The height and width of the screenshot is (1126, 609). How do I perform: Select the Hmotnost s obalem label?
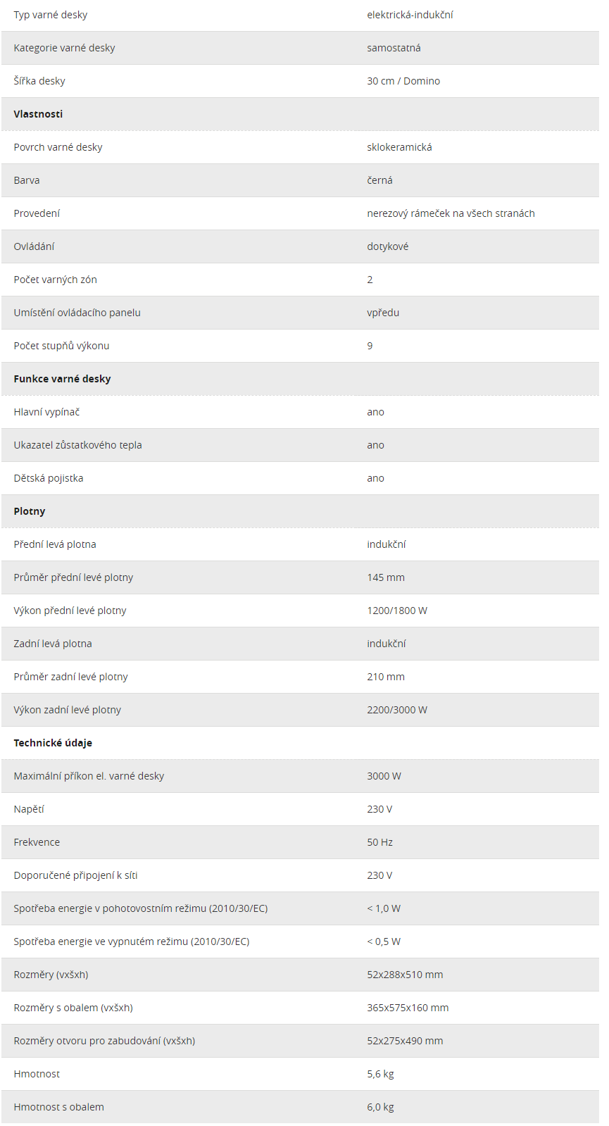[58, 1107]
